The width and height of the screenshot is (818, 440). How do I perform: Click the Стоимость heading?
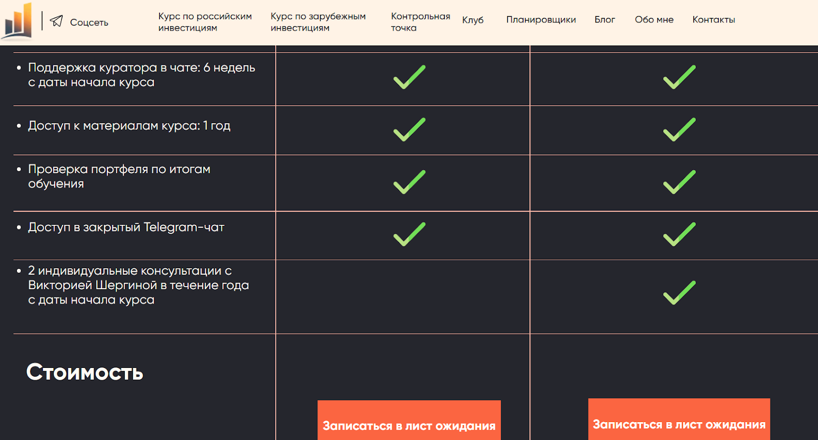coord(85,372)
